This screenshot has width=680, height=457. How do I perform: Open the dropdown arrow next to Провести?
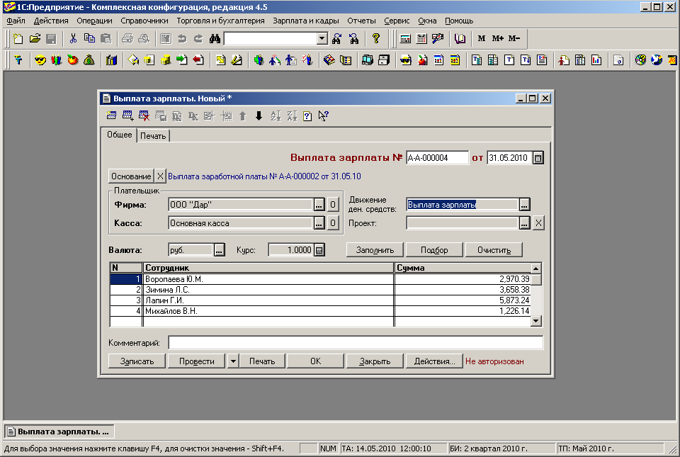point(233,361)
